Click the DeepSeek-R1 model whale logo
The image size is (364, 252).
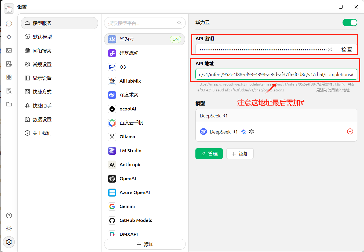coord(203,132)
